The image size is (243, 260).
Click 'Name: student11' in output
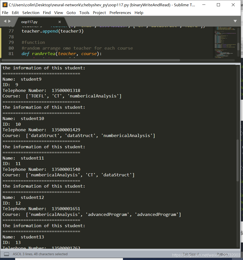click(x=23, y=158)
